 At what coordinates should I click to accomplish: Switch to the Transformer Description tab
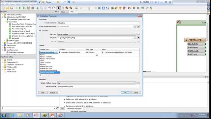74,109
